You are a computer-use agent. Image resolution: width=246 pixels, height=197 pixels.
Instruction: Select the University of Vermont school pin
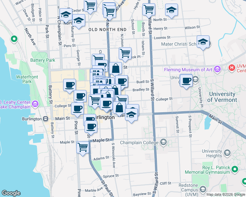coord(195,79)
